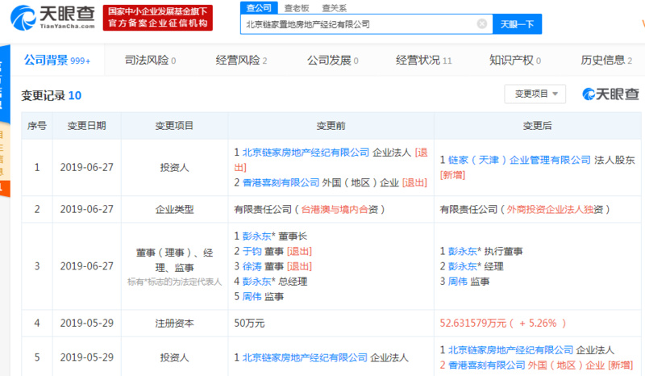Open the 于钧 director link
645x376 pixels.
click(252, 251)
